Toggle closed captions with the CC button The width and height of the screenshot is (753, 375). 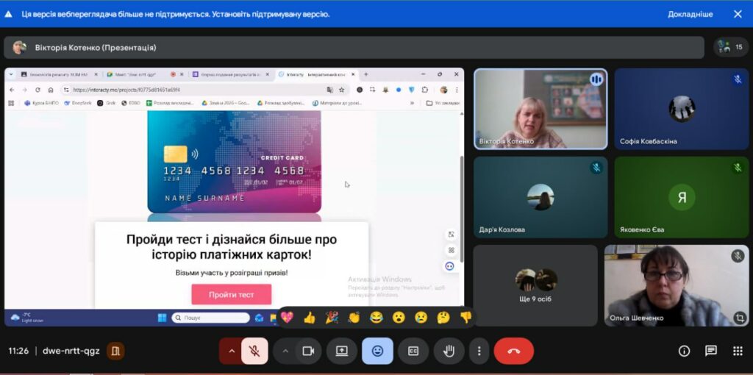[x=413, y=351]
